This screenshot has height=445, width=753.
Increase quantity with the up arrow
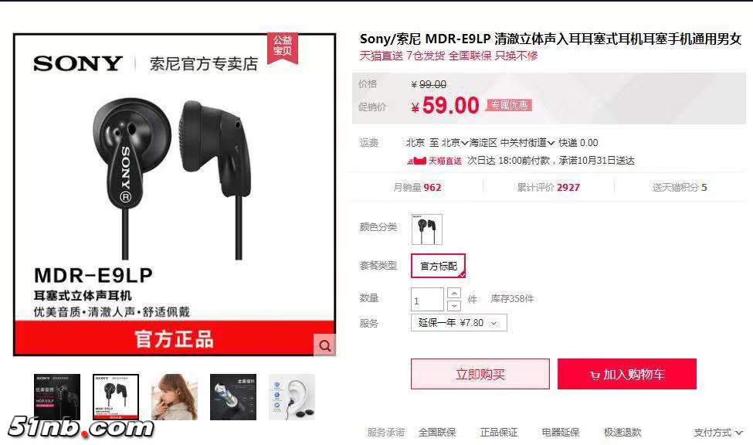[454, 293]
